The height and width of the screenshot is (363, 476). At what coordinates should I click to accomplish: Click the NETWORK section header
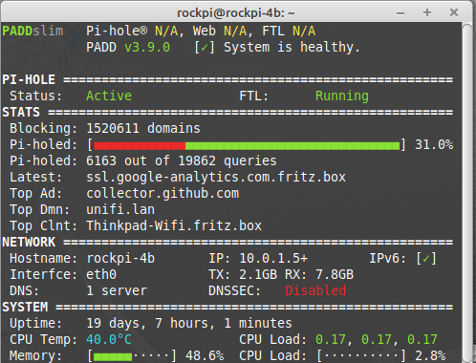29,242
